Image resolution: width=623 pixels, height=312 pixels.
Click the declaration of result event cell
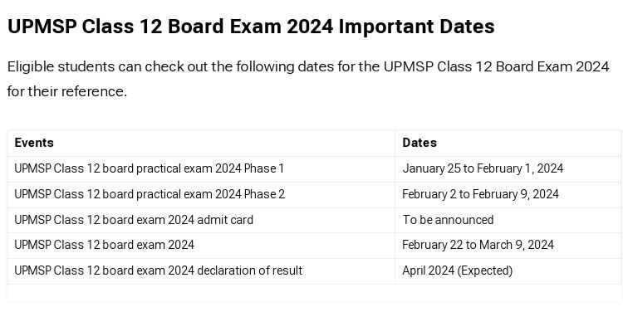(201, 271)
